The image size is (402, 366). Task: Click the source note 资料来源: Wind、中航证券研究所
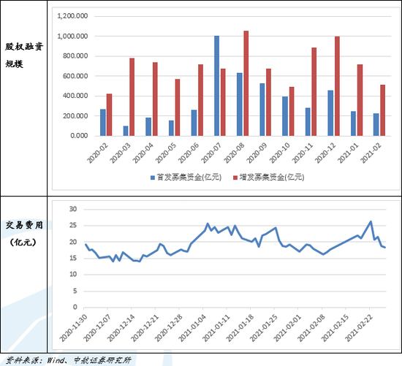[x=68, y=360]
